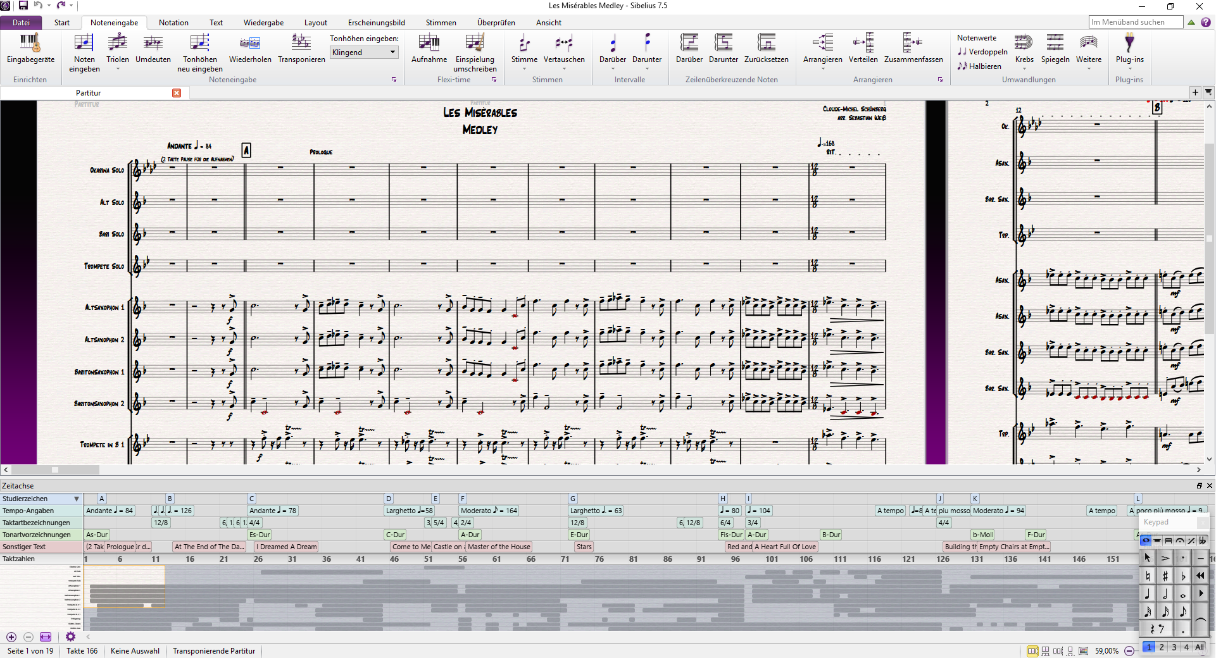Image resolution: width=1216 pixels, height=658 pixels.
Task: Collapse the Studierzeichen timeline triangle
Action: (x=77, y=499)
